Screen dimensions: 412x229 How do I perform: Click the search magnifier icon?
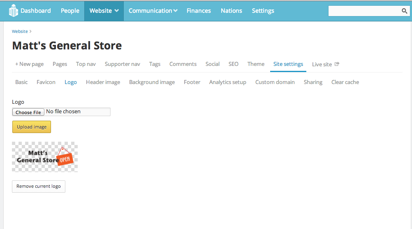[x=404, y=11]
